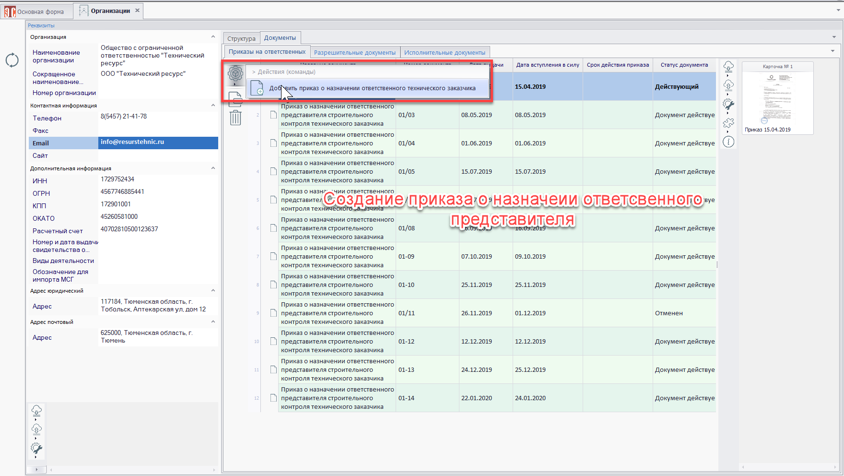844x476 pixels.
Task: Collapse the Адрес почтовый section
Action: point(213,322)
